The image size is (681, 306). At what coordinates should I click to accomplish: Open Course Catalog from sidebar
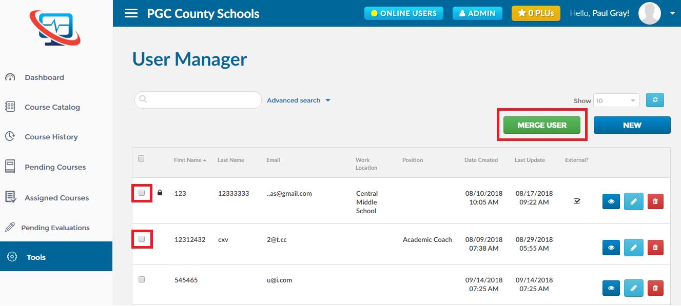tap(52, 107)
